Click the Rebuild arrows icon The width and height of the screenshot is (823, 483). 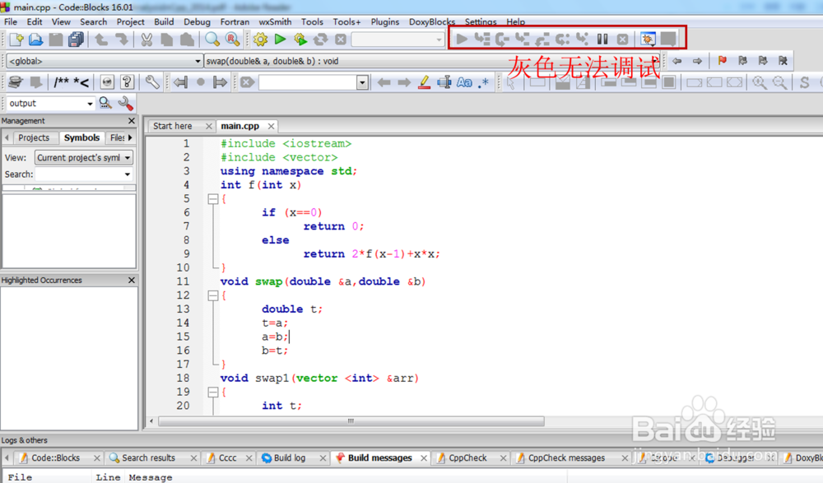pos(320,39)
